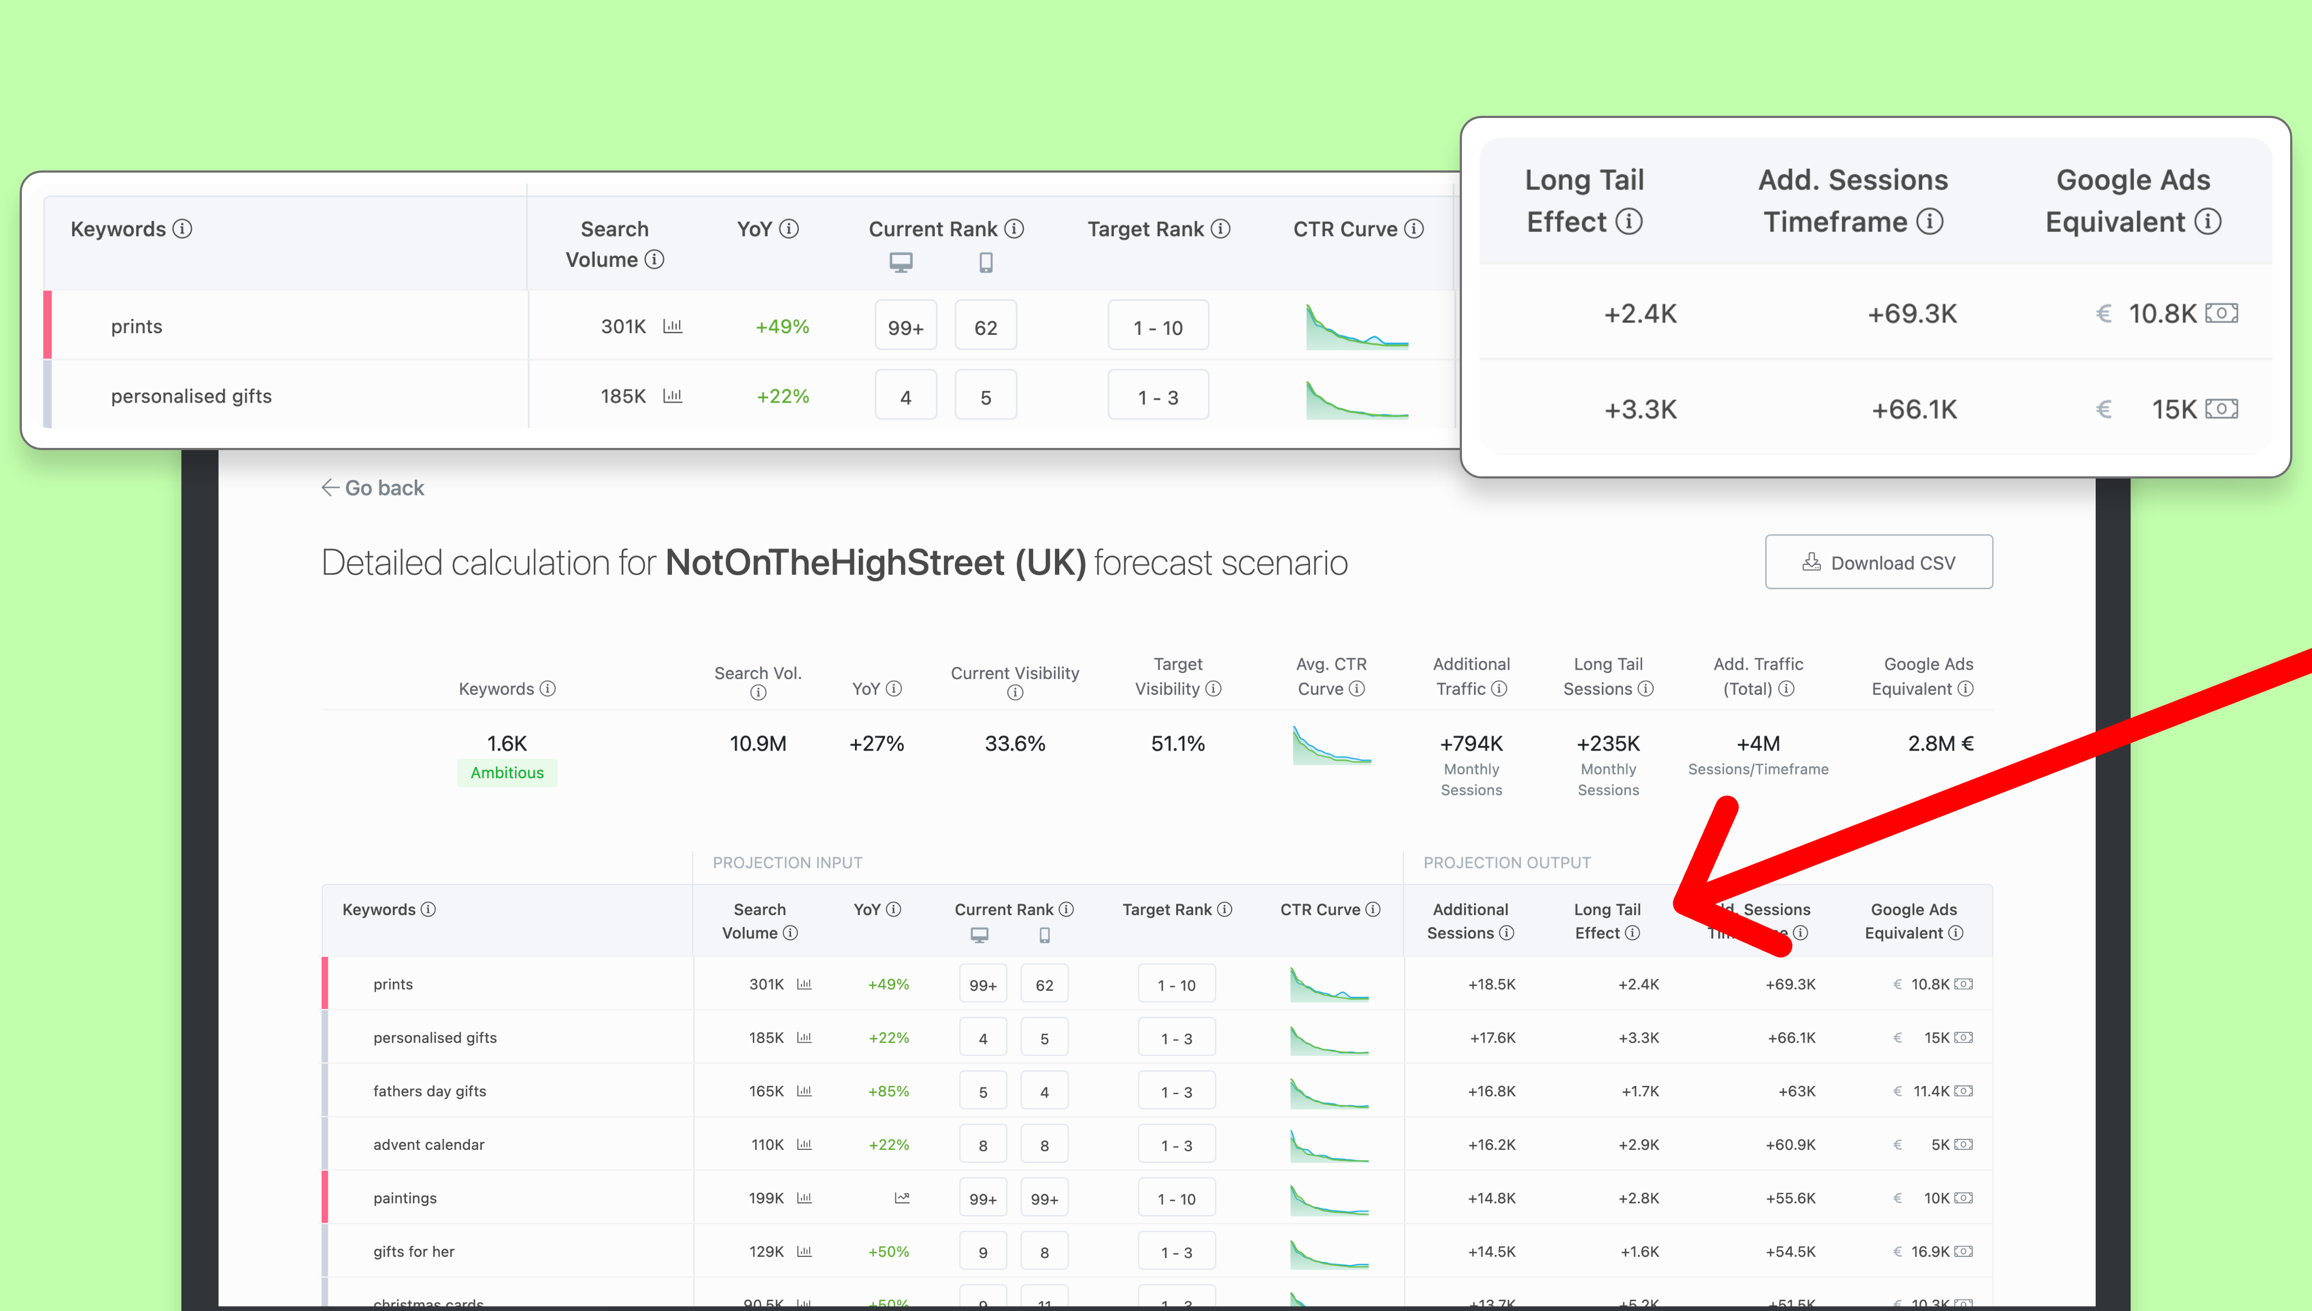Open the Current Visibility info icon in the summary row
The height and width of the screenshot is (1311, 2312).
[x=1015, y=693]
